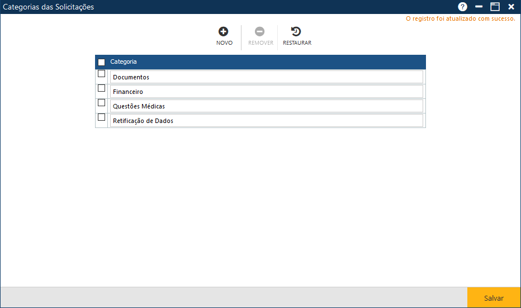Screen dimensions: 521x308
Task: Tick the Questões Médicas row checkbox
Action: point(101,103)
